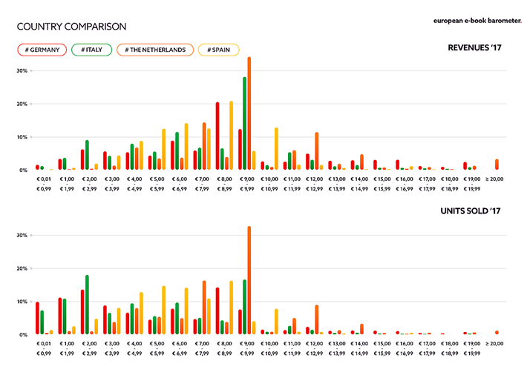This screenshot has width=527, height=378.
Task: Select the REVENUES '17 chart title
Action: pos(474,47)
